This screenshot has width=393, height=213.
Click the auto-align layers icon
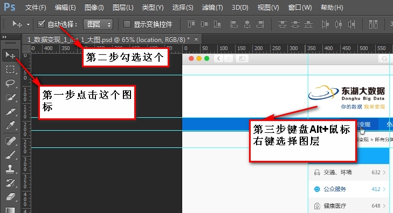373,24
